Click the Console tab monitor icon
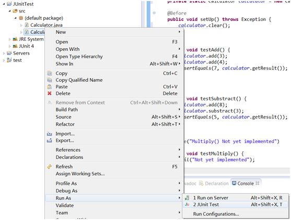The image size is (291, 220). (234, 183)
